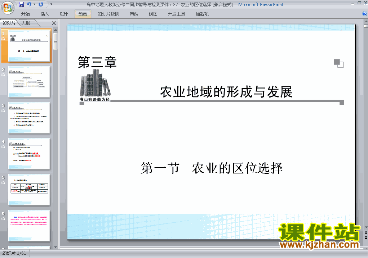Select slide 1 thumbnail
The height and width of the screenshot is (258, 368).
(x=29, y=46)
